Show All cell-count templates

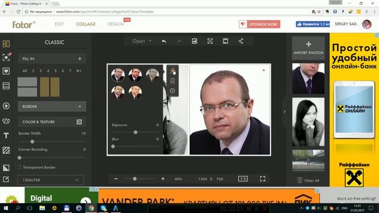pos(25,71)
